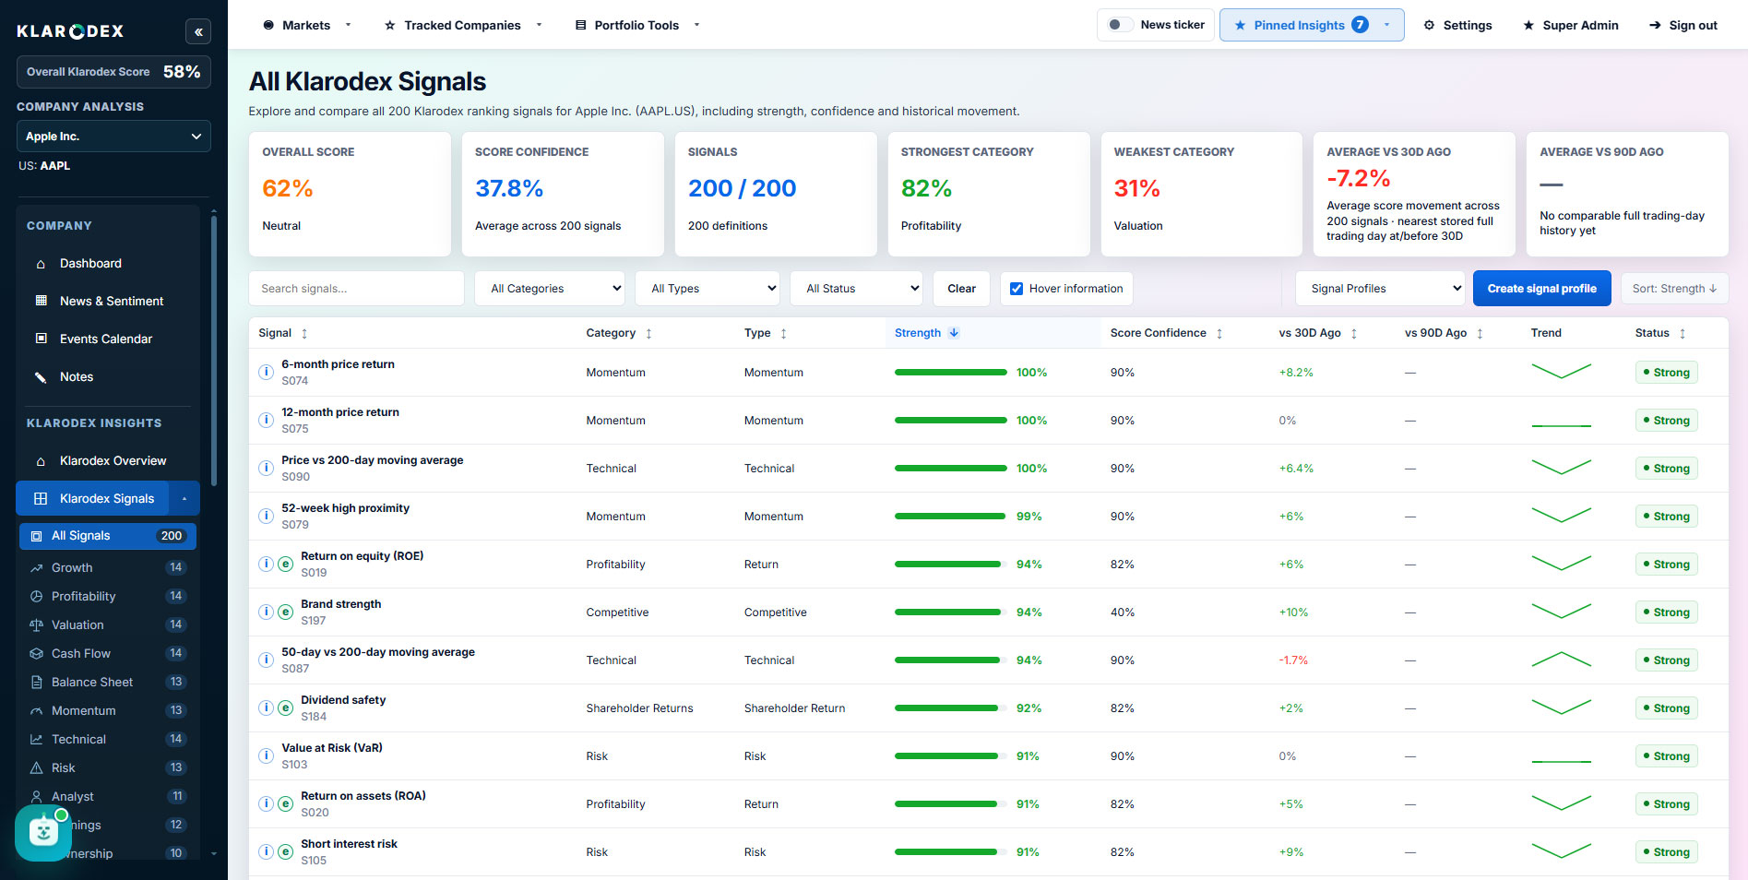Expand the Pinned Insights dropdown
Viewport: 1748px width, 880px height.
1312,25
